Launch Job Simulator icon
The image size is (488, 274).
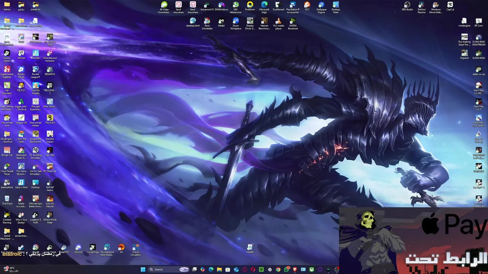[x=7, y=89]
